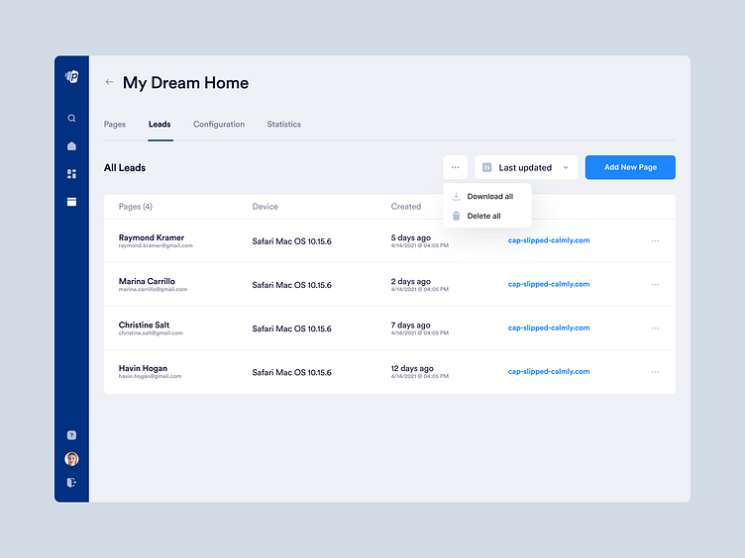Image resolution: width=745 pixels, height=558 pixels.
Task: Open more options for Havin Hogan
Action: click(655, 372)
